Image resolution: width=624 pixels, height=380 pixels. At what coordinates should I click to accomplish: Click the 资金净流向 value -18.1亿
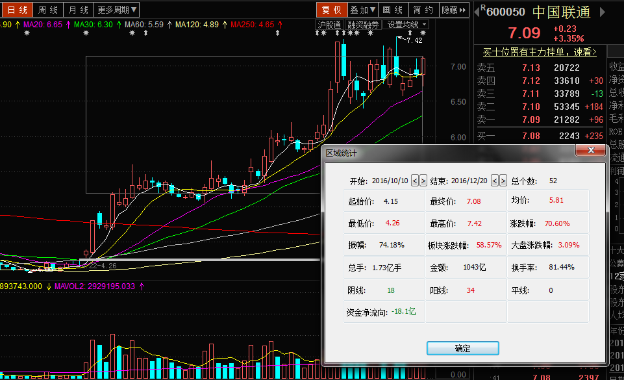point(403,312)
